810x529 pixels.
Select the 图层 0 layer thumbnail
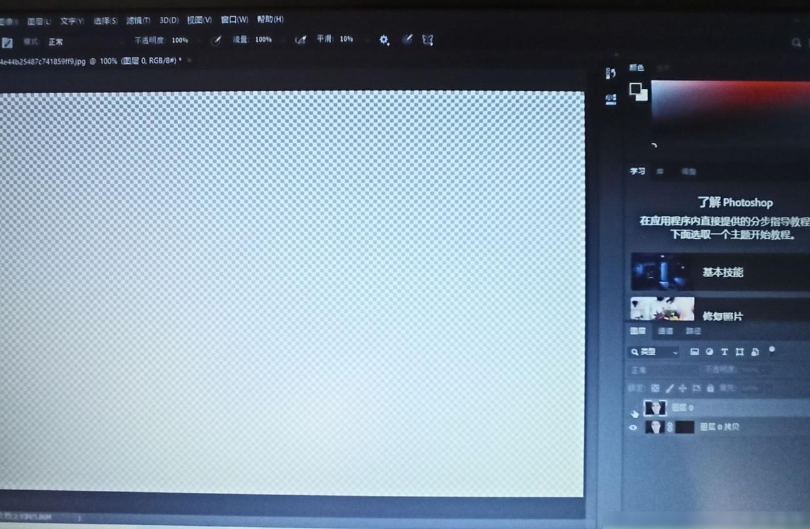pyautogui.click(x=655, y=408)
